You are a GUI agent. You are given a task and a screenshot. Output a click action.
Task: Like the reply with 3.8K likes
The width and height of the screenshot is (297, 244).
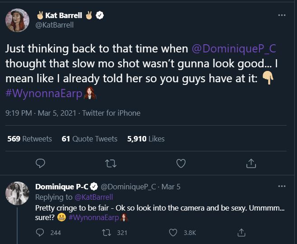pos(173,232)
